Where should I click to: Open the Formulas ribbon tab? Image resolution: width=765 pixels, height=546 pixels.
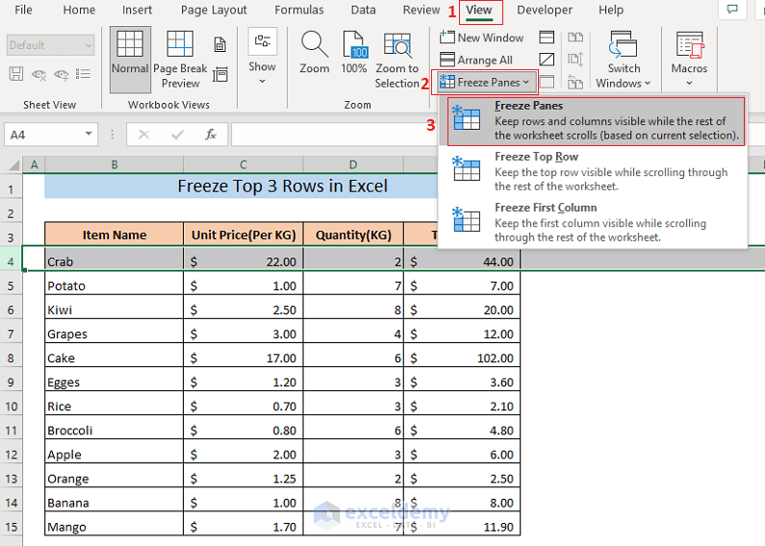click(x=299, y=10)
